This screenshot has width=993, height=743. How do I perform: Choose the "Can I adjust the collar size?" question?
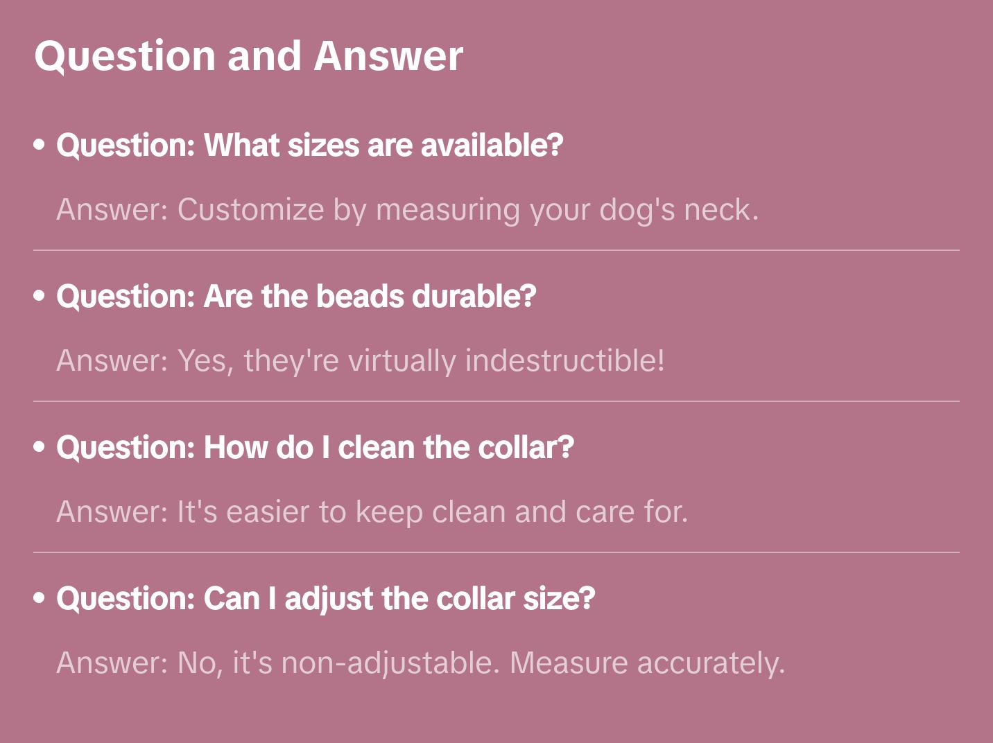[x=325, y=599]
